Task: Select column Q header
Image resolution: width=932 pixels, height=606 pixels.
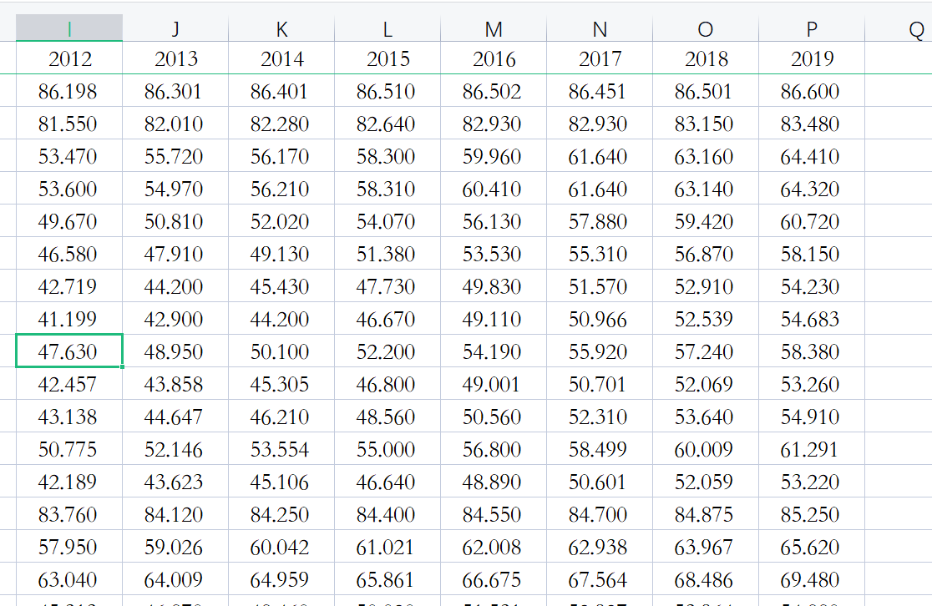Action: (899, 28)
